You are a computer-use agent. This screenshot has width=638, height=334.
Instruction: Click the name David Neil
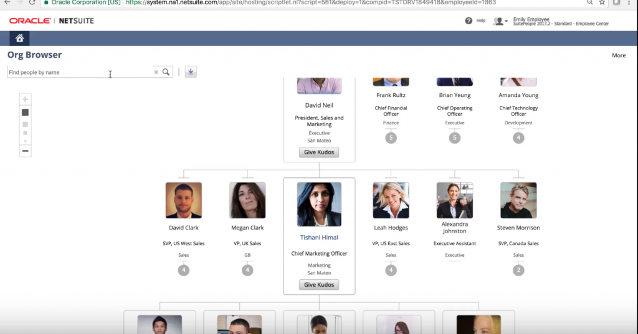pyautogui.click(x=319, y=105)
